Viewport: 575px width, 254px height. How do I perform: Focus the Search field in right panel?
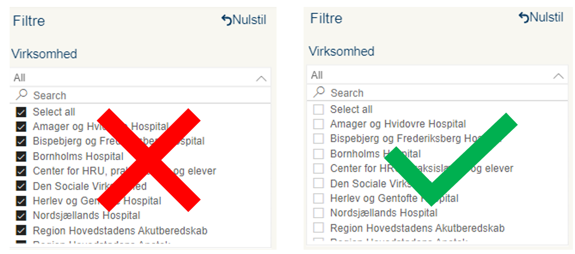438,93
